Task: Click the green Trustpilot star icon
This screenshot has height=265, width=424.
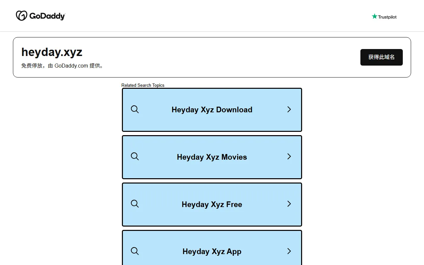Action: 374,16
